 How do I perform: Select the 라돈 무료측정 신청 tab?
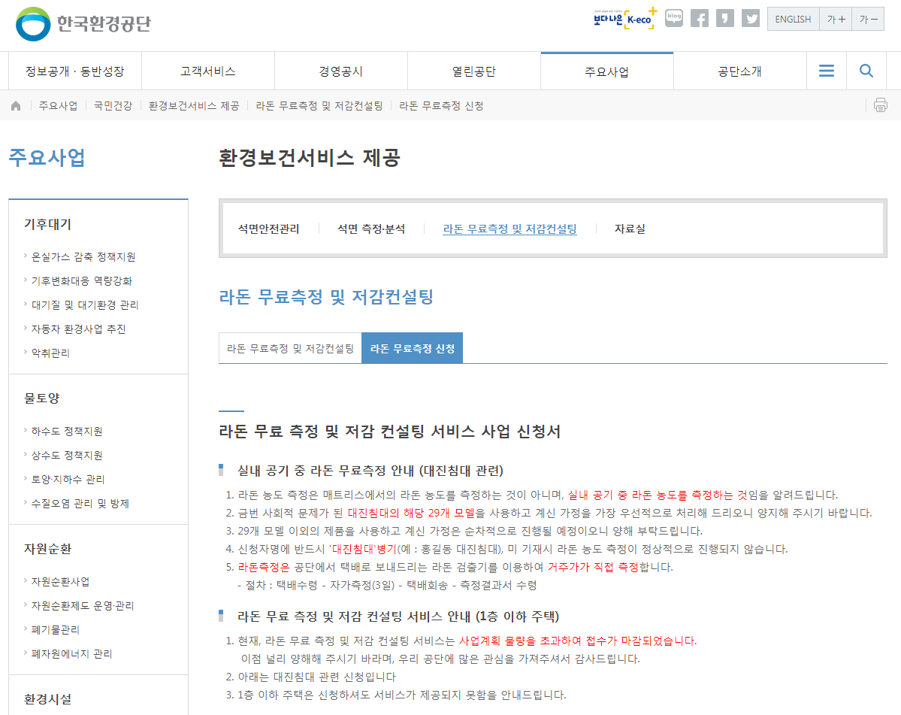[412, 348]
